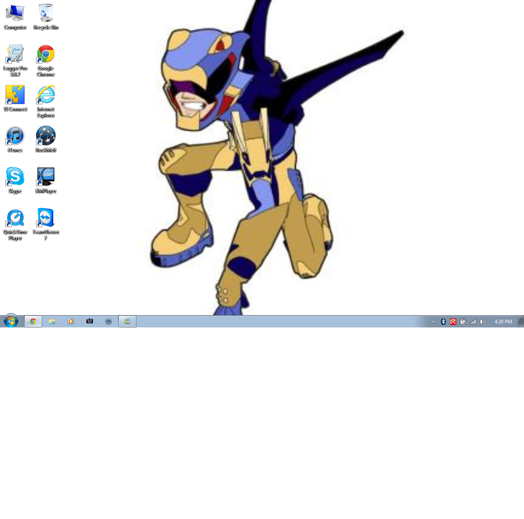Launch TI Connect
The width and height of the screenshot is (524, 519).
pyautogui.click(x=15, y=94)
